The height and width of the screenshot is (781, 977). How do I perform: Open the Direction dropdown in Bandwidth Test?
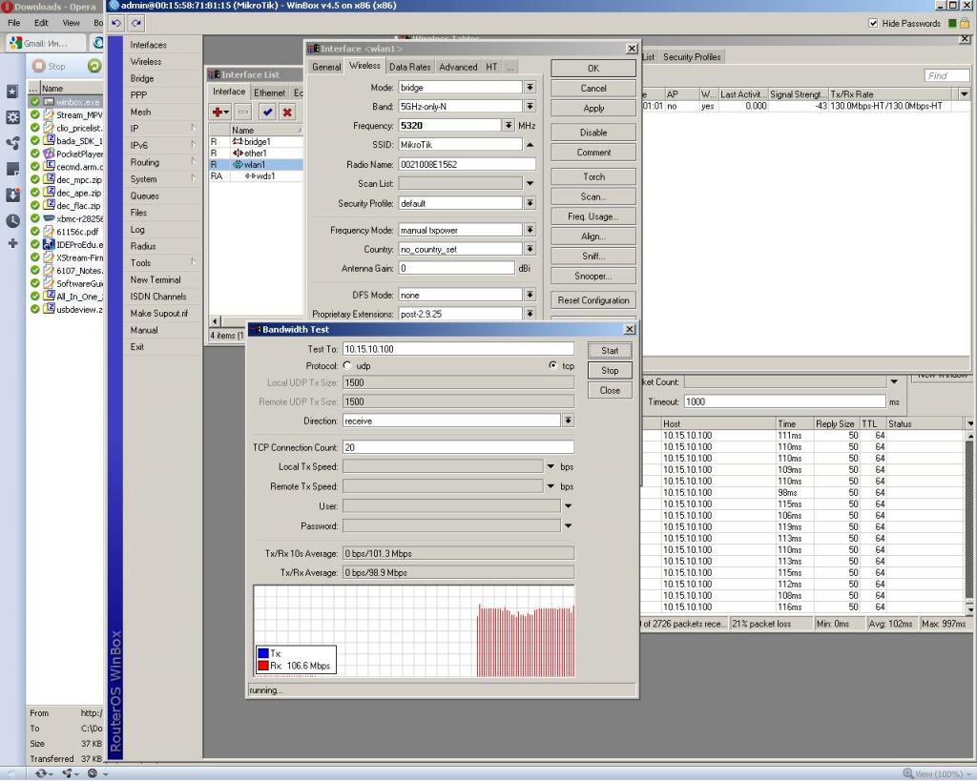point(568,421)
